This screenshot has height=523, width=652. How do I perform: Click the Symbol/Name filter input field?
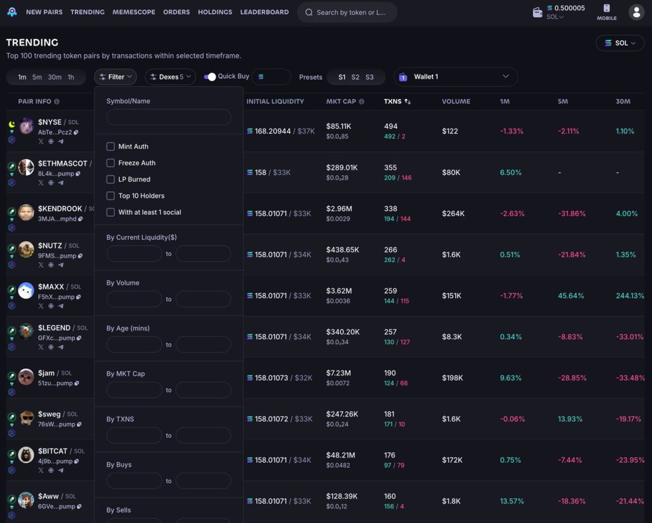(x=169, y=117)
